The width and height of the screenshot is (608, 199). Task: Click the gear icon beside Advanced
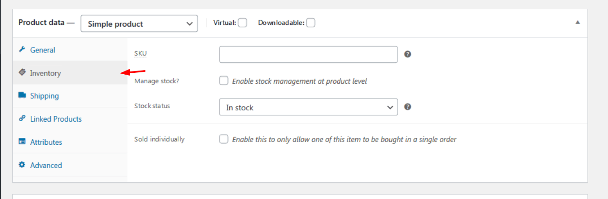22,165
